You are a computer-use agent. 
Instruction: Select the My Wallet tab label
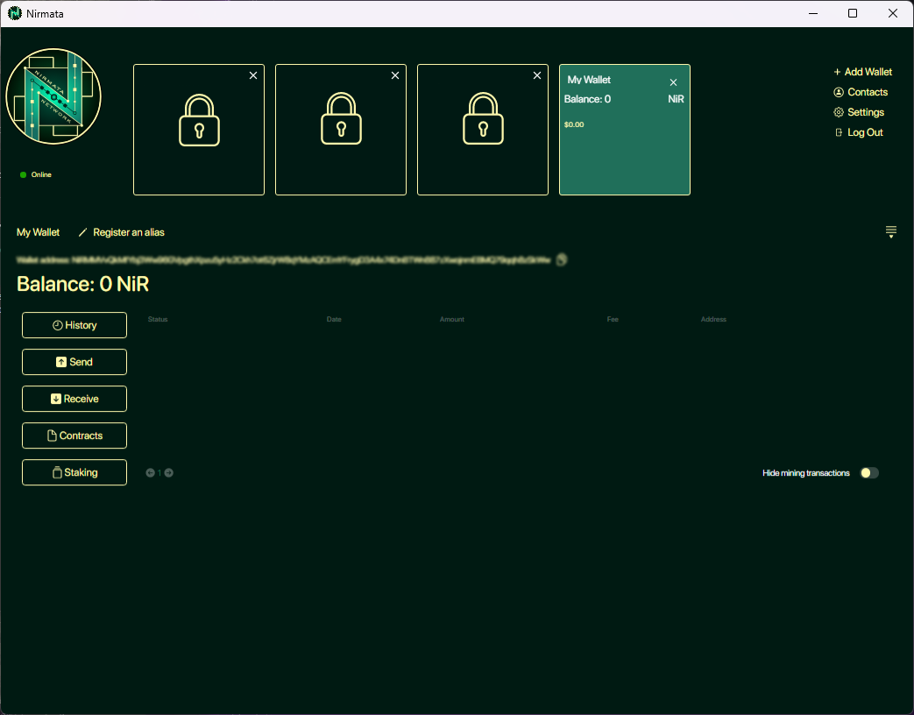click(x=37, y=232)
